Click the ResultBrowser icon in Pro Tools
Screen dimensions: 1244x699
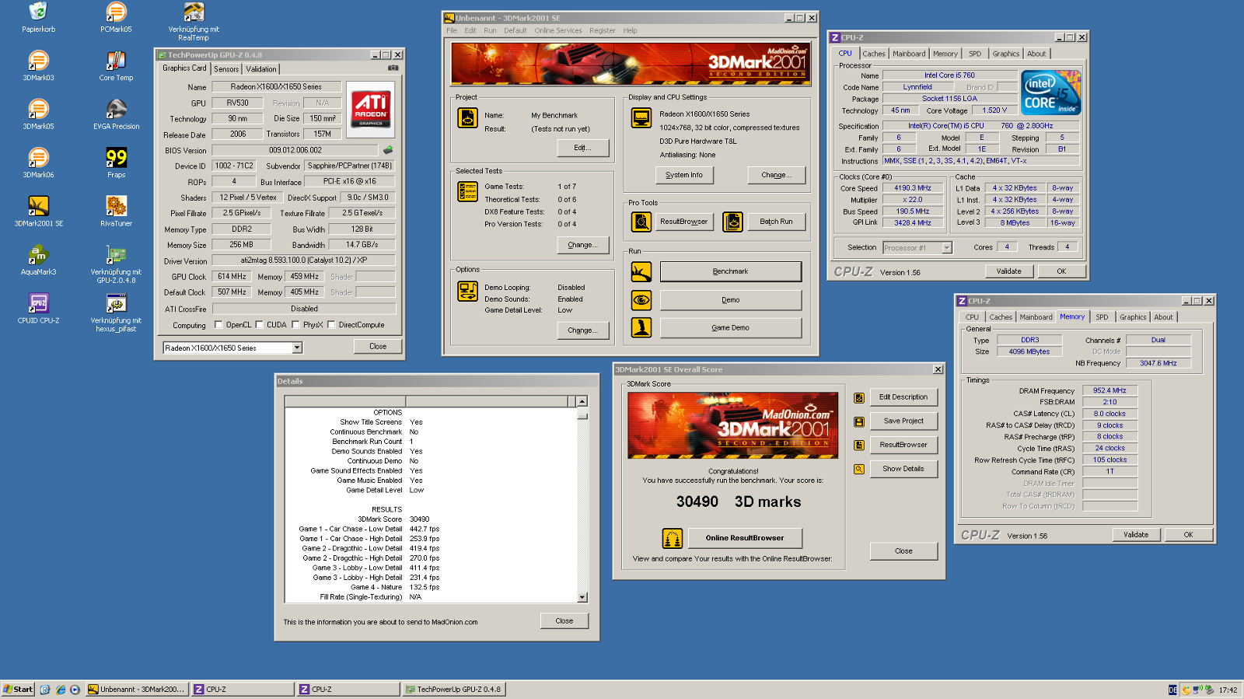pos(641,222)
